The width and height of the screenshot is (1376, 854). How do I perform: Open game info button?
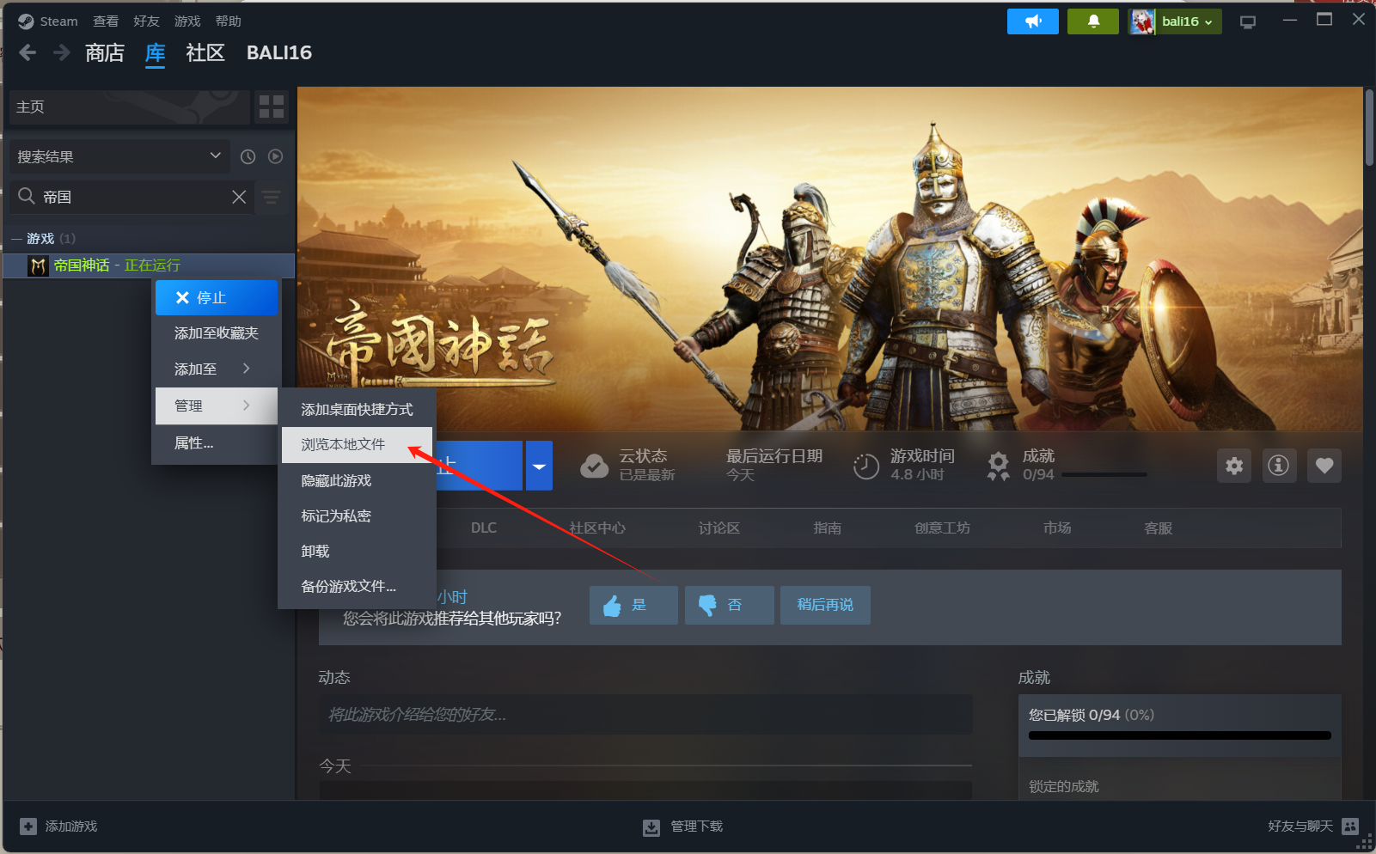[1279, 466]
